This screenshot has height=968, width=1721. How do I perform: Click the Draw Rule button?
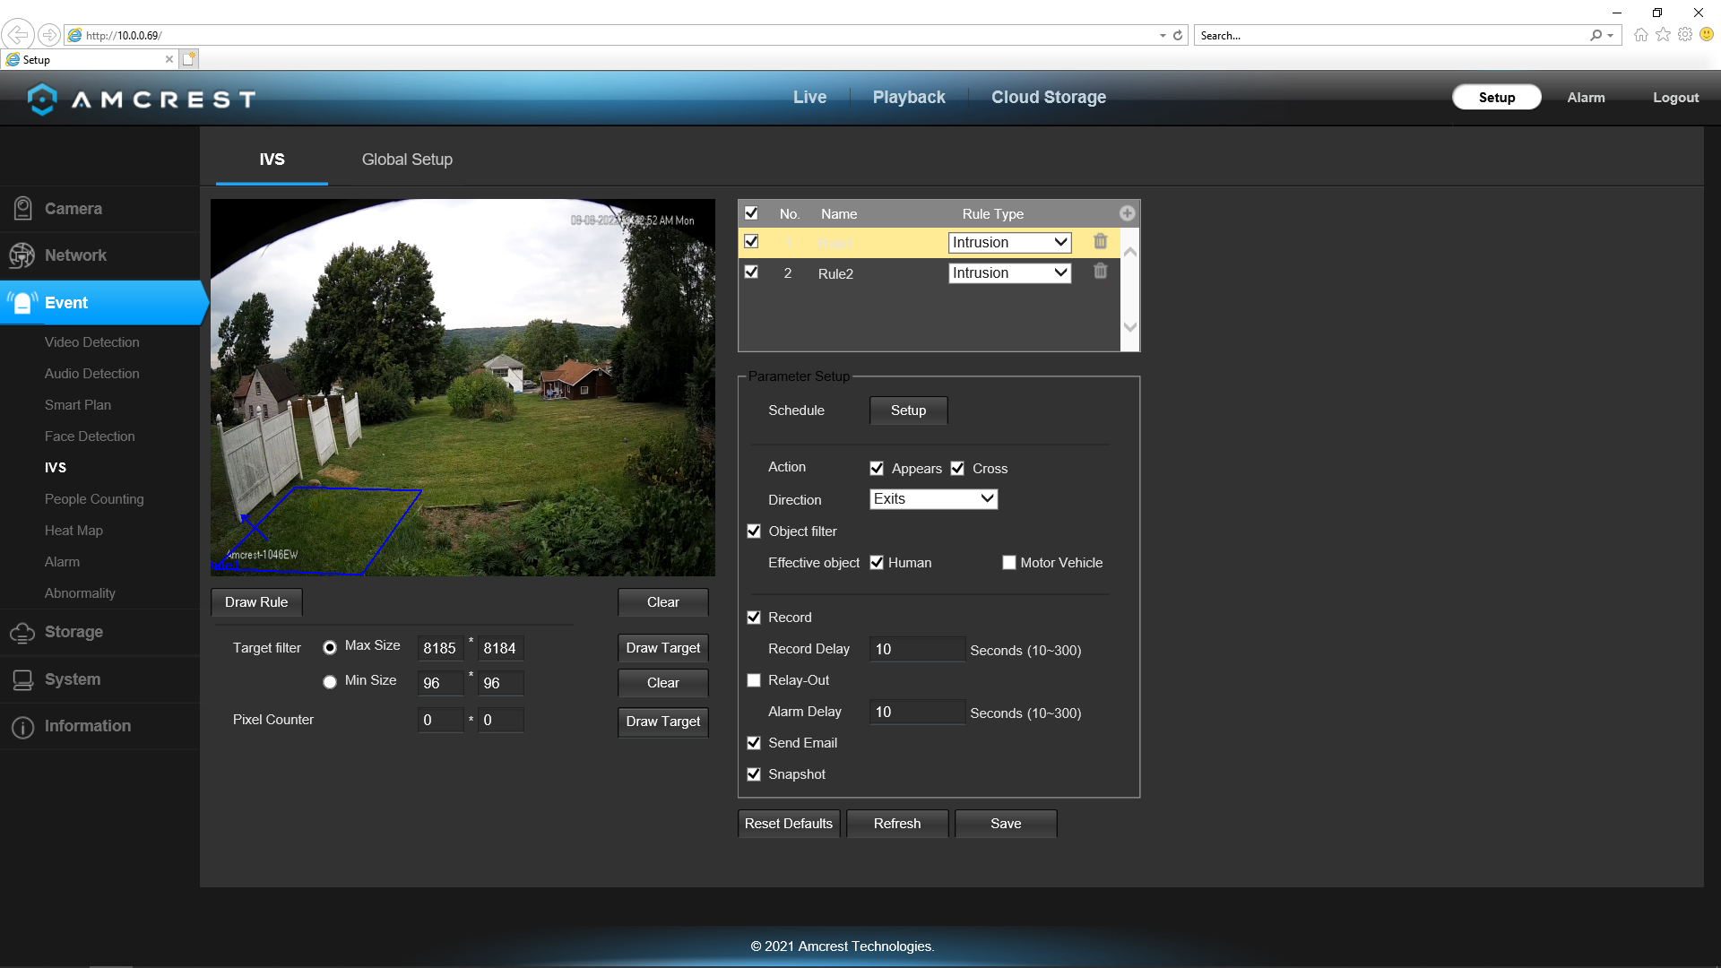256,602
